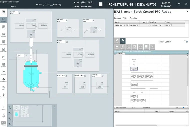Open HMX01 / Main detail icon
This screenshot has width=190, height=127.
[x=67, y=20]
